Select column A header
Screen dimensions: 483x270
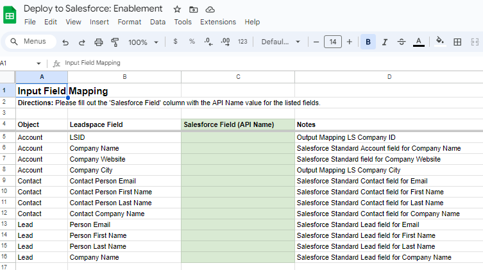click(x=42, y=77)
